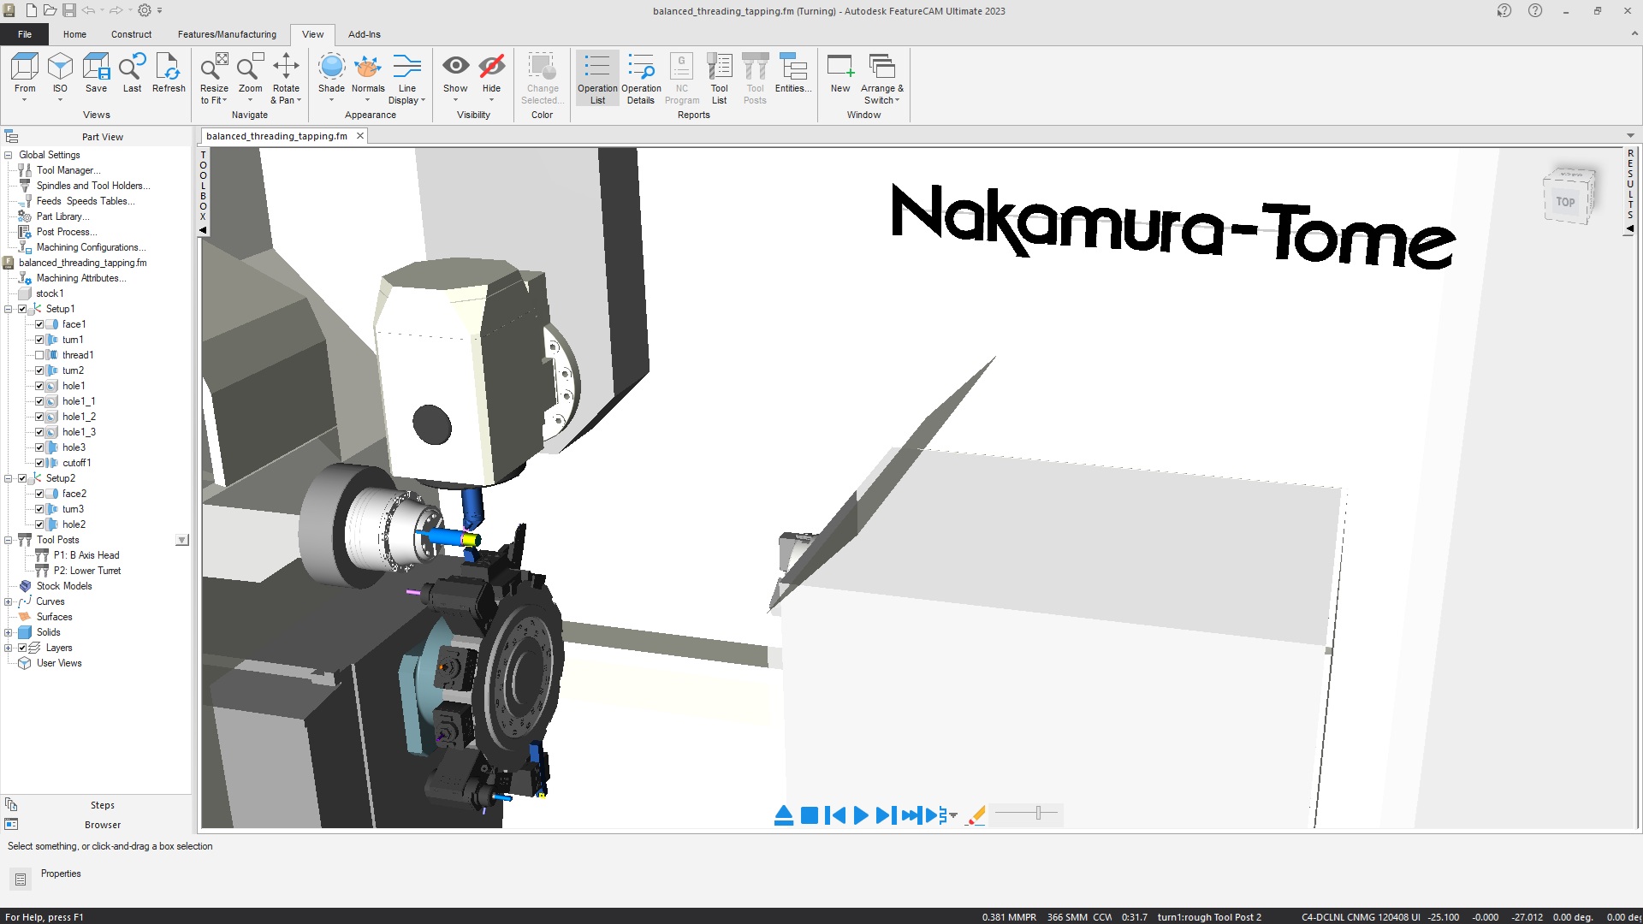Toggle the cutoff1 feature checkbox

point(39,463)
